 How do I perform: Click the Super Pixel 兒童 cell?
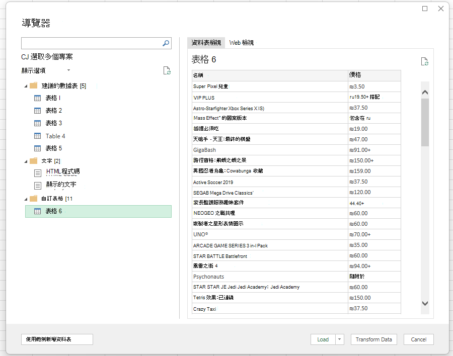270,86
